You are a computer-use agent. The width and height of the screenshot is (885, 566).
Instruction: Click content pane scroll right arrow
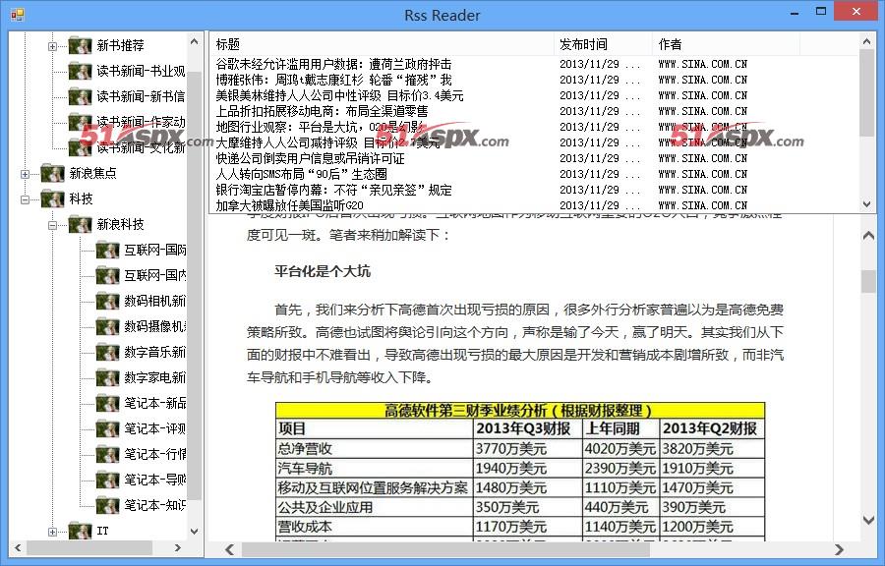840,549
